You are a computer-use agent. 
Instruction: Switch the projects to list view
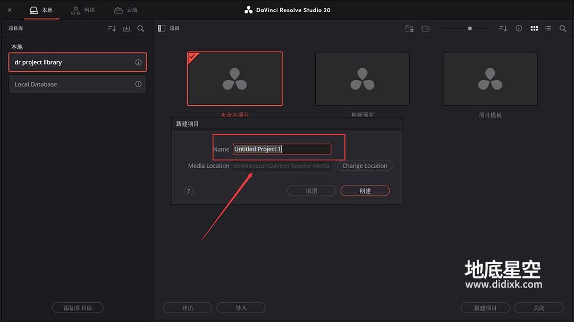point(548,29)
